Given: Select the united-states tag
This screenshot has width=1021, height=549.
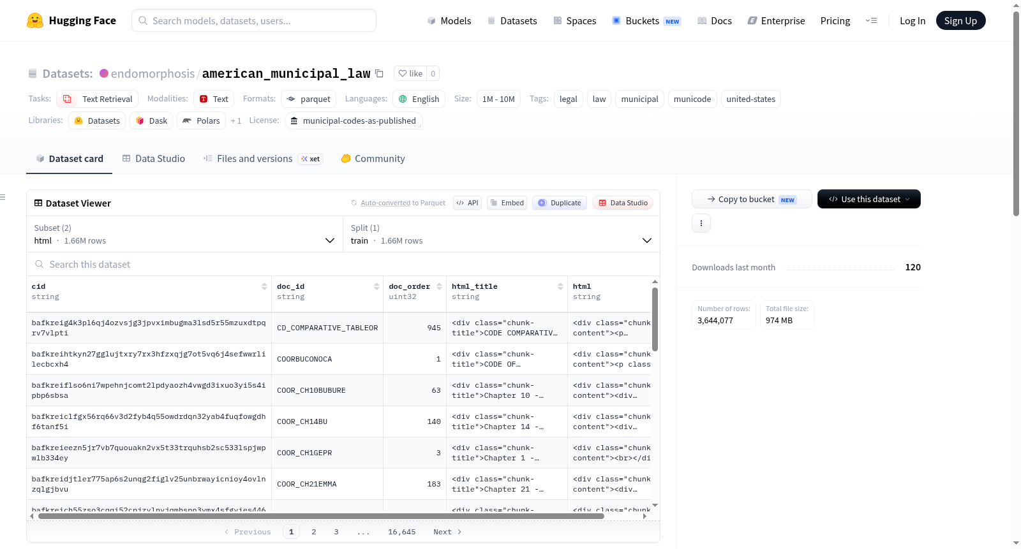Looking at the screenshot, I should 751,99.
